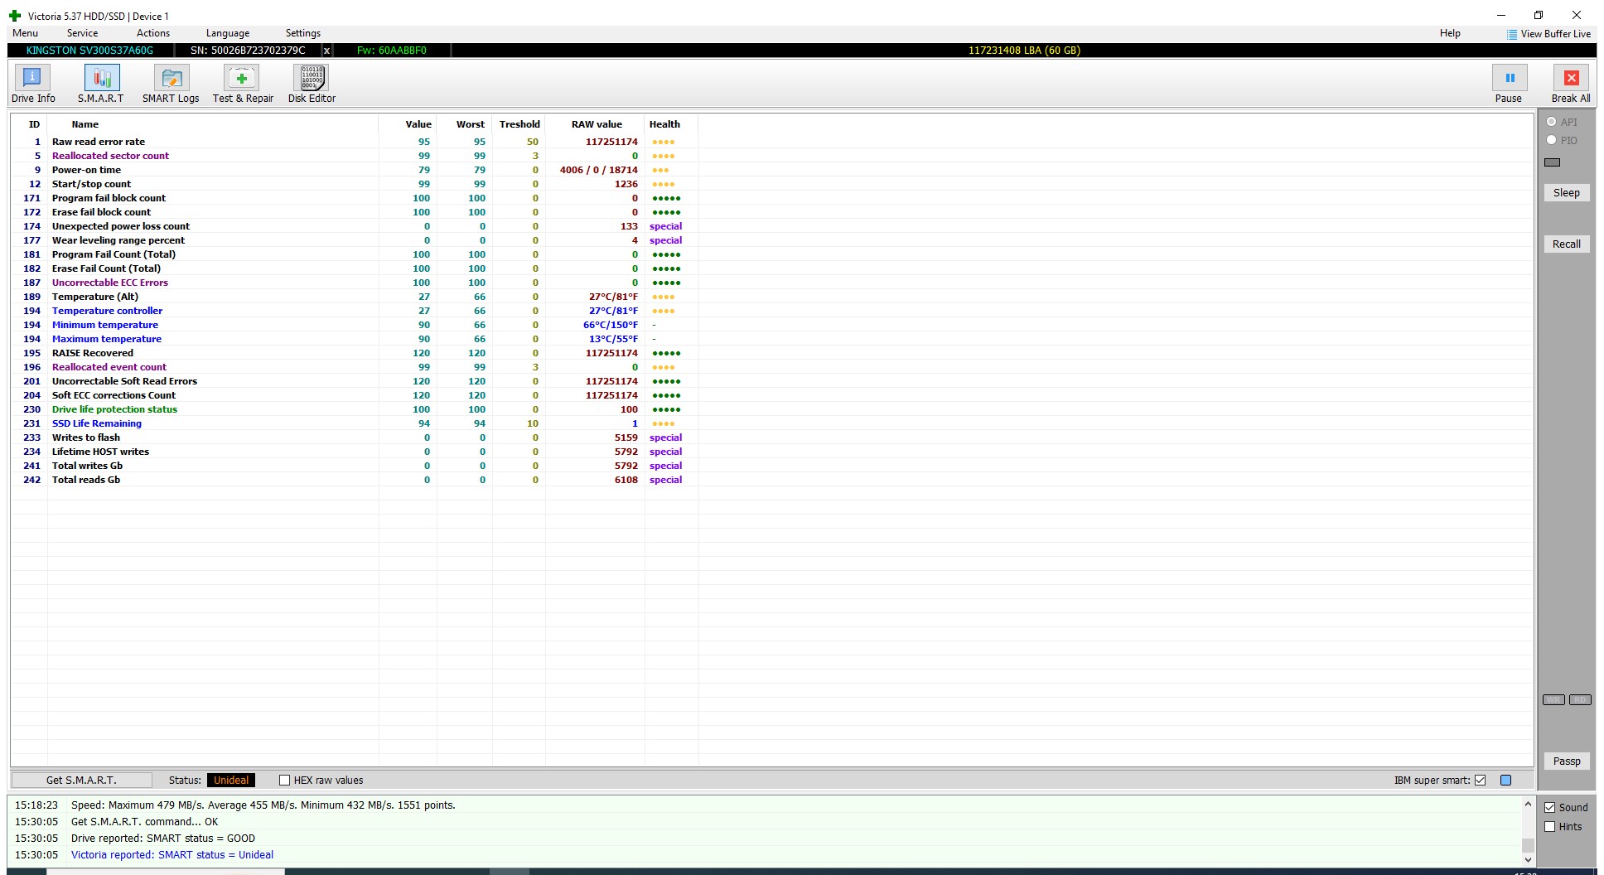
Task: Click the green Victoria app icon in title bar
Action: tap(15, 16)
